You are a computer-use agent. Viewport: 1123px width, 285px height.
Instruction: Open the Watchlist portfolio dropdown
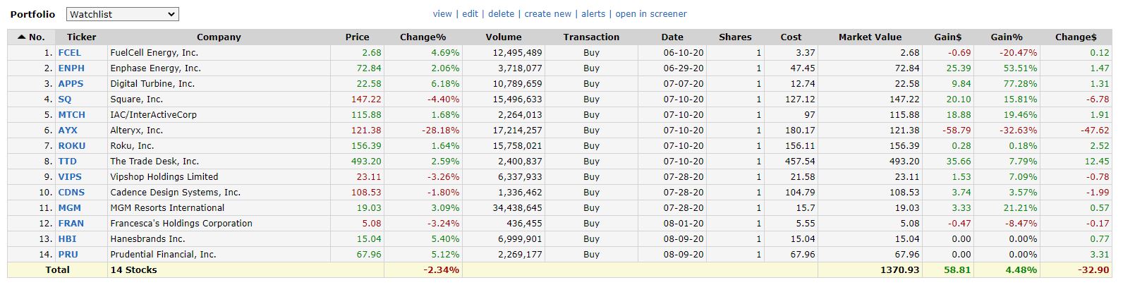point(123,14)
